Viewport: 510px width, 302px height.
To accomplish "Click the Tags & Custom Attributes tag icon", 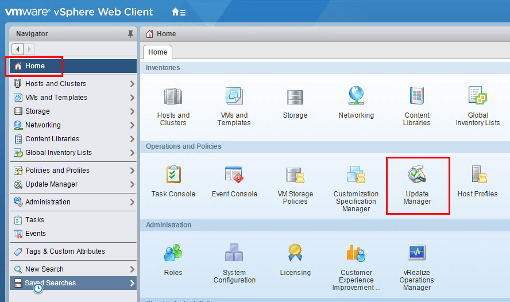I will click(x=18, y=251).
